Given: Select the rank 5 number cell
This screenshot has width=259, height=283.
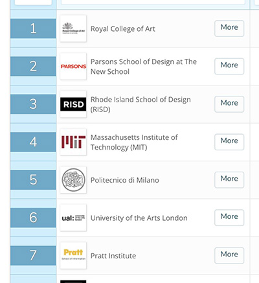Looking at the screenshot, I should point(33,180).
